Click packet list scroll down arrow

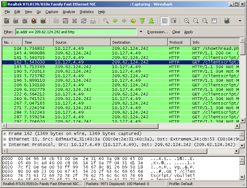[243, 121]
